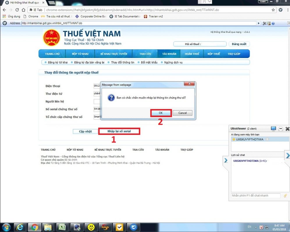This screenshot has width=290, height=232.
Task: Open IE Tab help question icon
Action: 273,23
